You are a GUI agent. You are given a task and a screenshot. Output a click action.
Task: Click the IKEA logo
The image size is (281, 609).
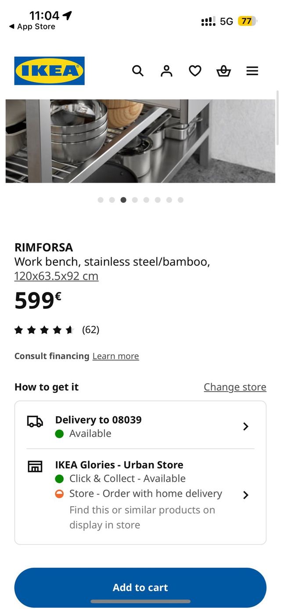point(49,71)
